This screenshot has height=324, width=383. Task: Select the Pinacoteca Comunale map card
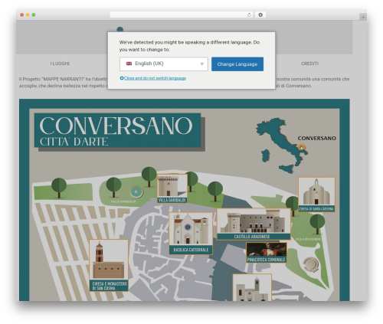coord(267,253)
